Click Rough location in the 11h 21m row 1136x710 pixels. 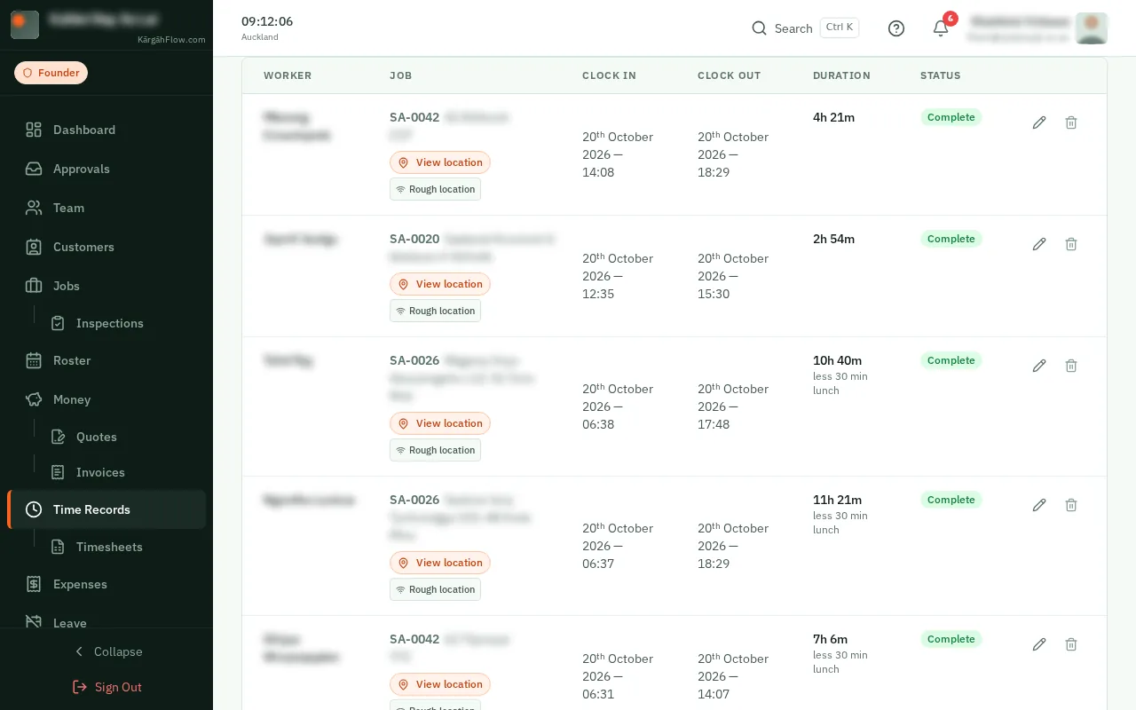435,589
